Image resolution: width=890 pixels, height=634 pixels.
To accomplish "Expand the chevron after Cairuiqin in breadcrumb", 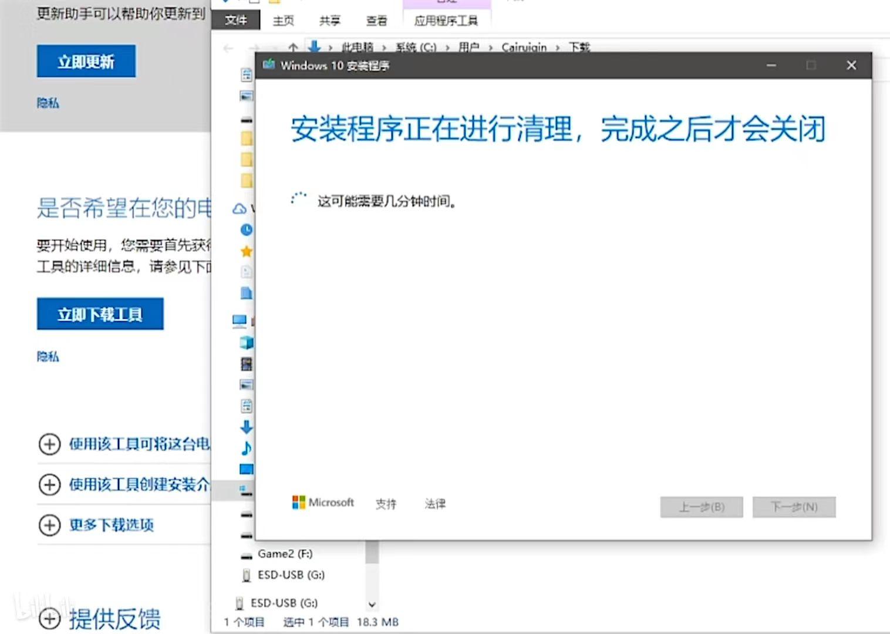I will pos(558,48).
